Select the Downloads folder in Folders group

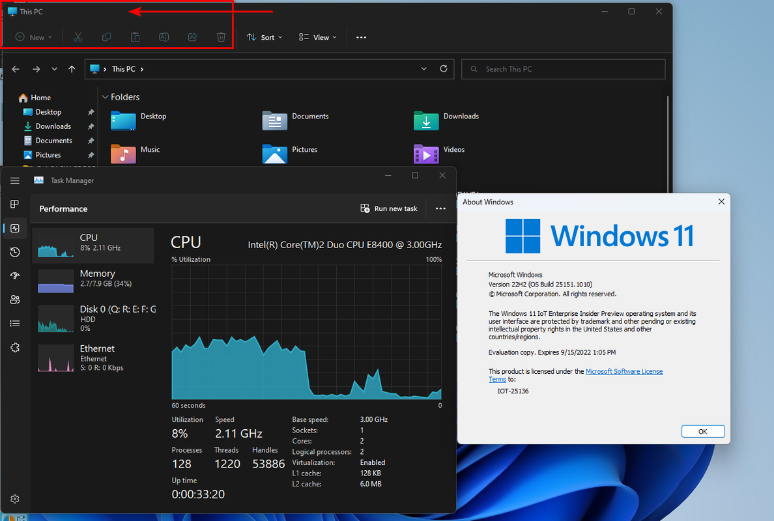click(x=447, y=120)
